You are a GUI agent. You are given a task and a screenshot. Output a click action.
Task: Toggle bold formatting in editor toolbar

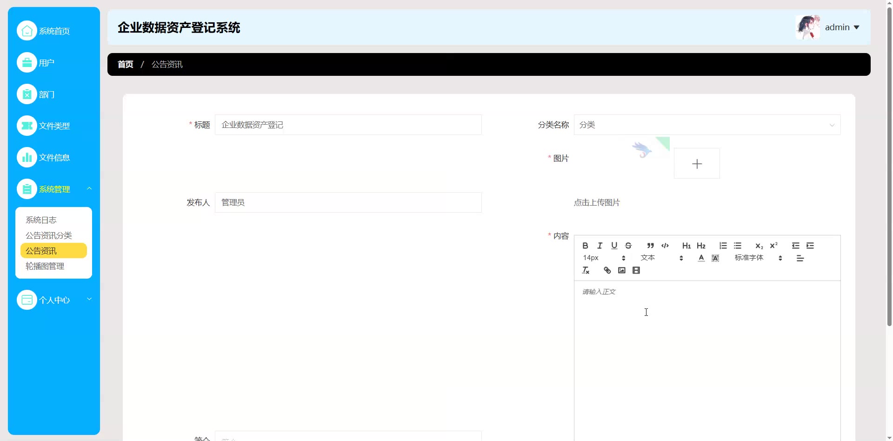585,246
